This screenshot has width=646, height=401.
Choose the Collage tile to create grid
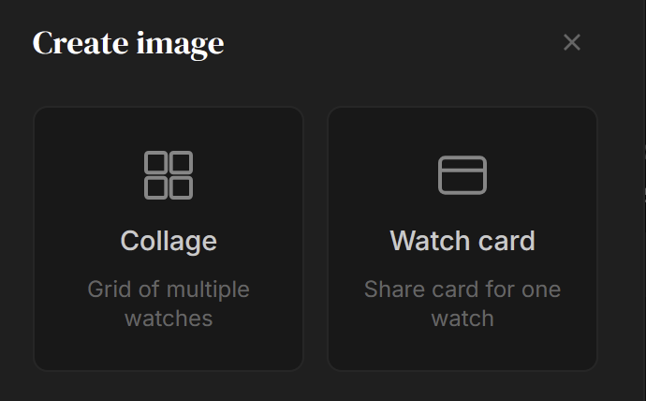(x=169, y=239)
